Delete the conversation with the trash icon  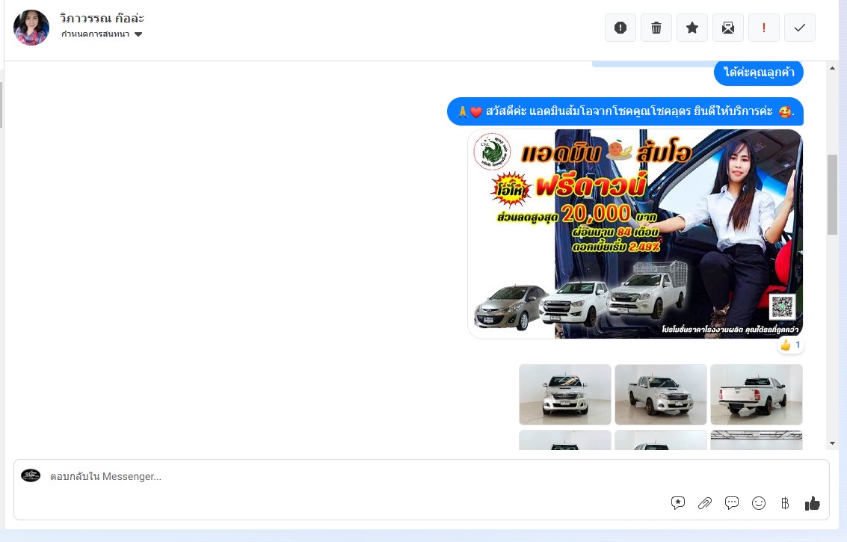pos(656,28)
